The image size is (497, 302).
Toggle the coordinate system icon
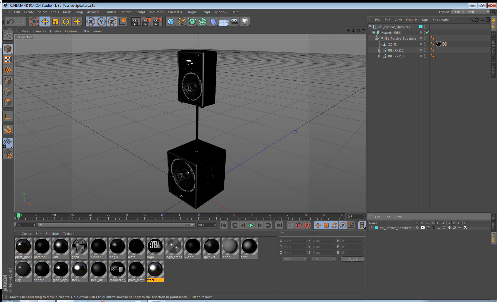pos(122,21)
